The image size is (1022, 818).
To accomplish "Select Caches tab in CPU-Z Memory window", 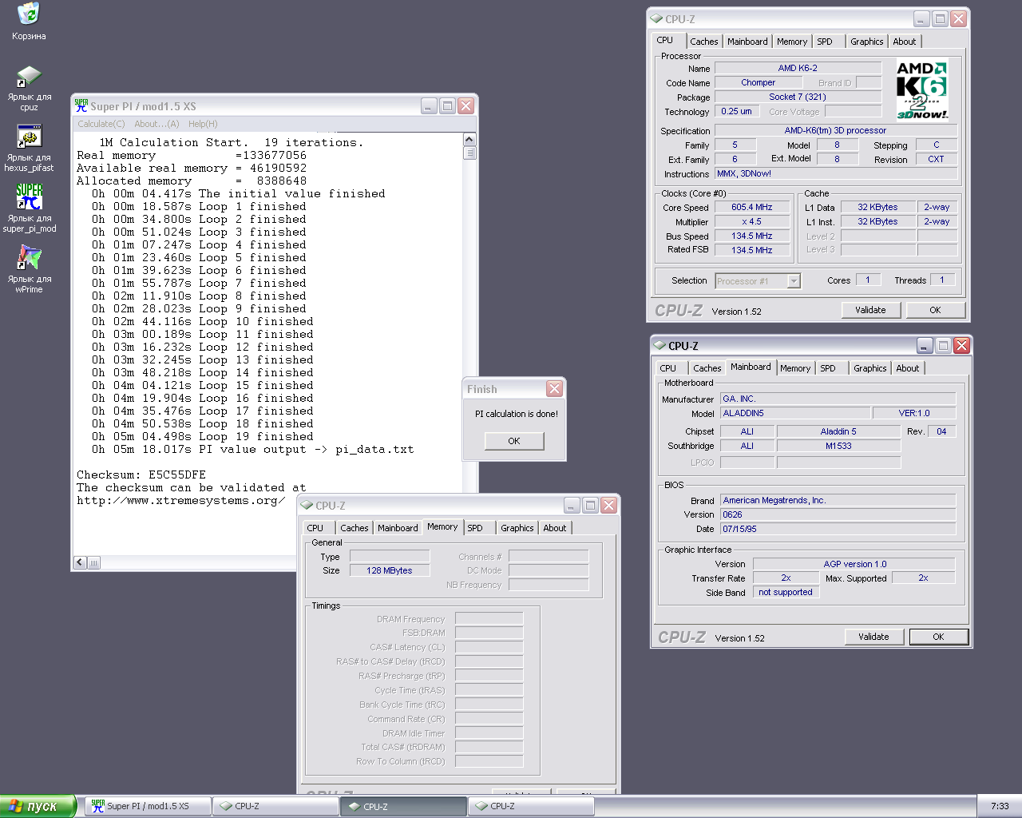I will coord(354,528).
